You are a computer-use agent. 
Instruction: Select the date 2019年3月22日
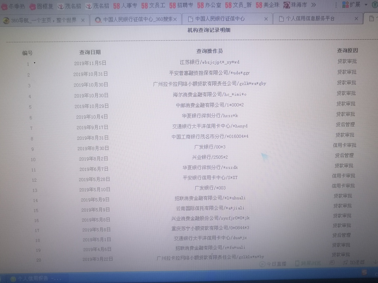(x=98, y=259)
